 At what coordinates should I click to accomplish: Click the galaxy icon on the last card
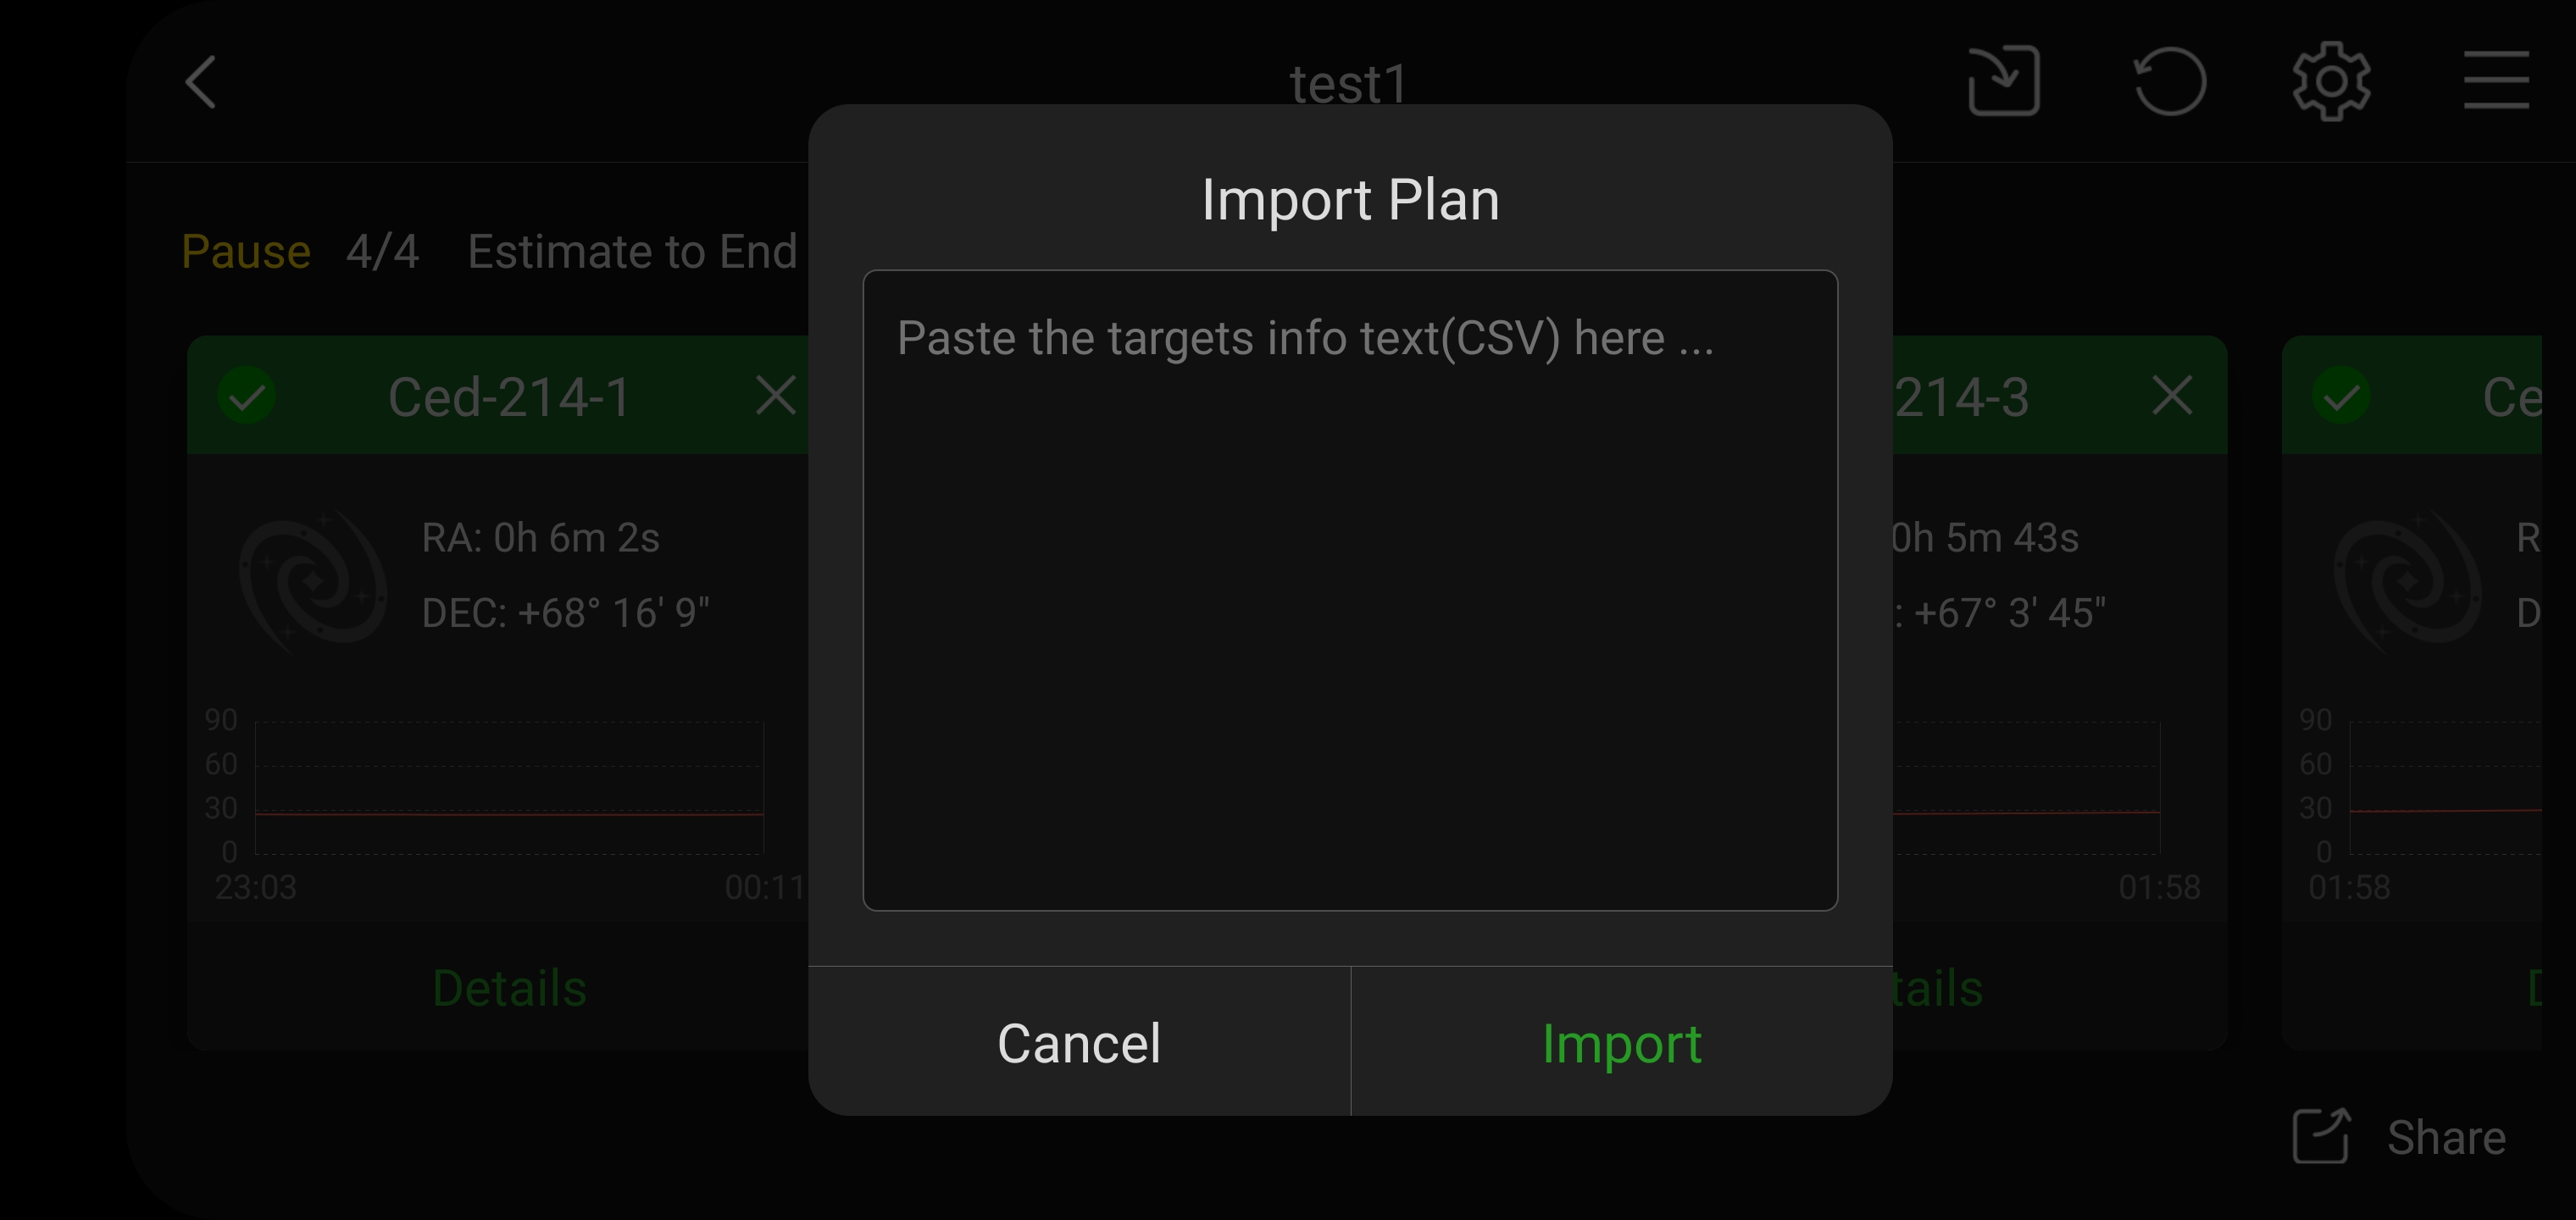point(2407,579)
